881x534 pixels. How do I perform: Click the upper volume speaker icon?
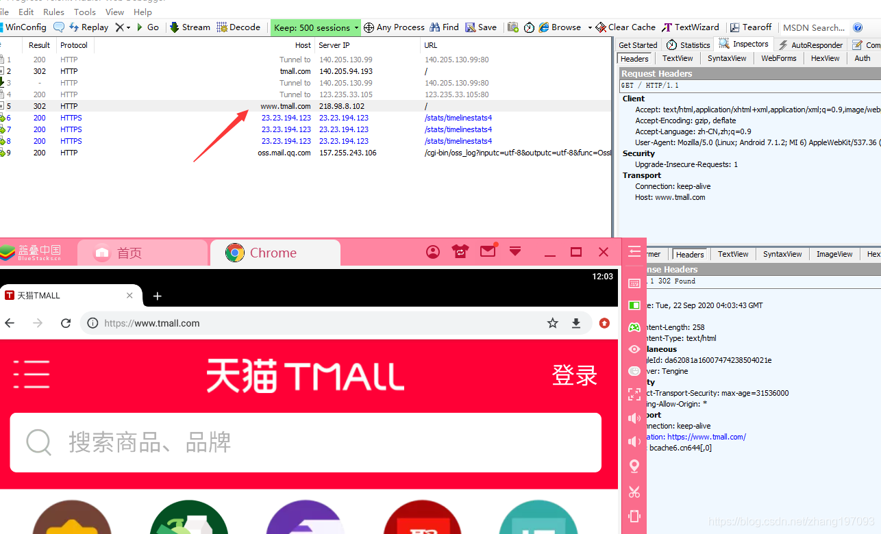pos(634,418)
